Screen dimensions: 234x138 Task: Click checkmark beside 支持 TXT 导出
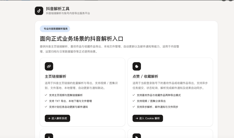[46, 101]
